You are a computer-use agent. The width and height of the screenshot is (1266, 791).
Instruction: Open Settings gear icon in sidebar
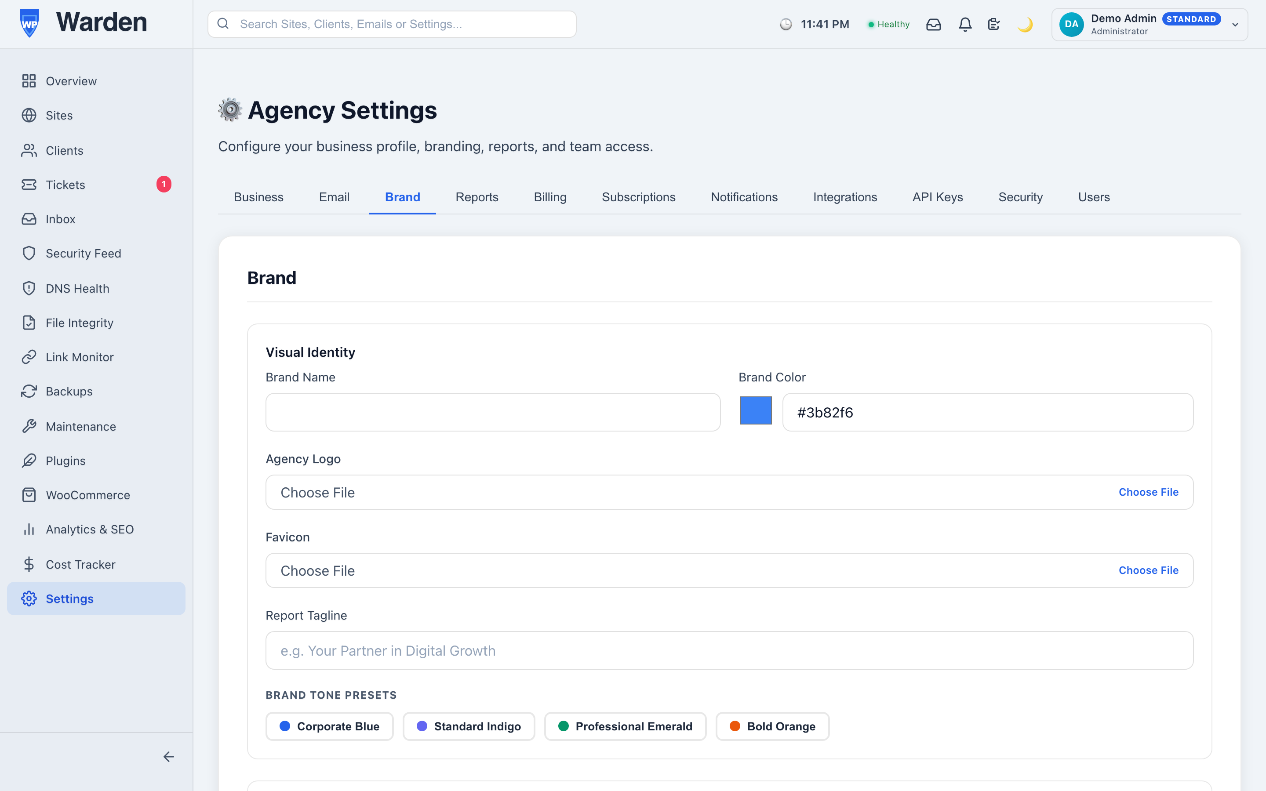[x=29, y=599]
